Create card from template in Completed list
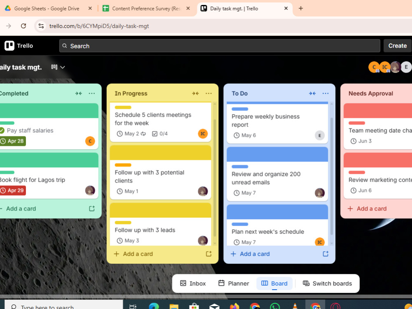The image size is (412, 309). [92, 208]
